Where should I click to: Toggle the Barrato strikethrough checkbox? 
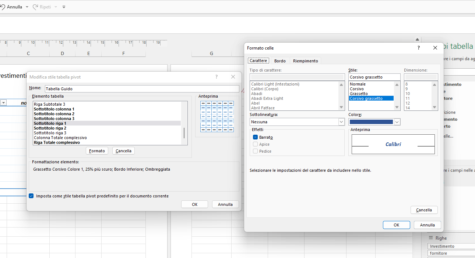click(x=255, y=137)
